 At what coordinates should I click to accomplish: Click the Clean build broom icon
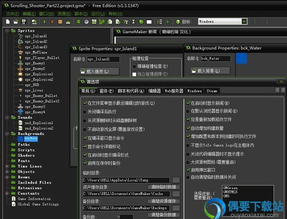pos(68,22)
